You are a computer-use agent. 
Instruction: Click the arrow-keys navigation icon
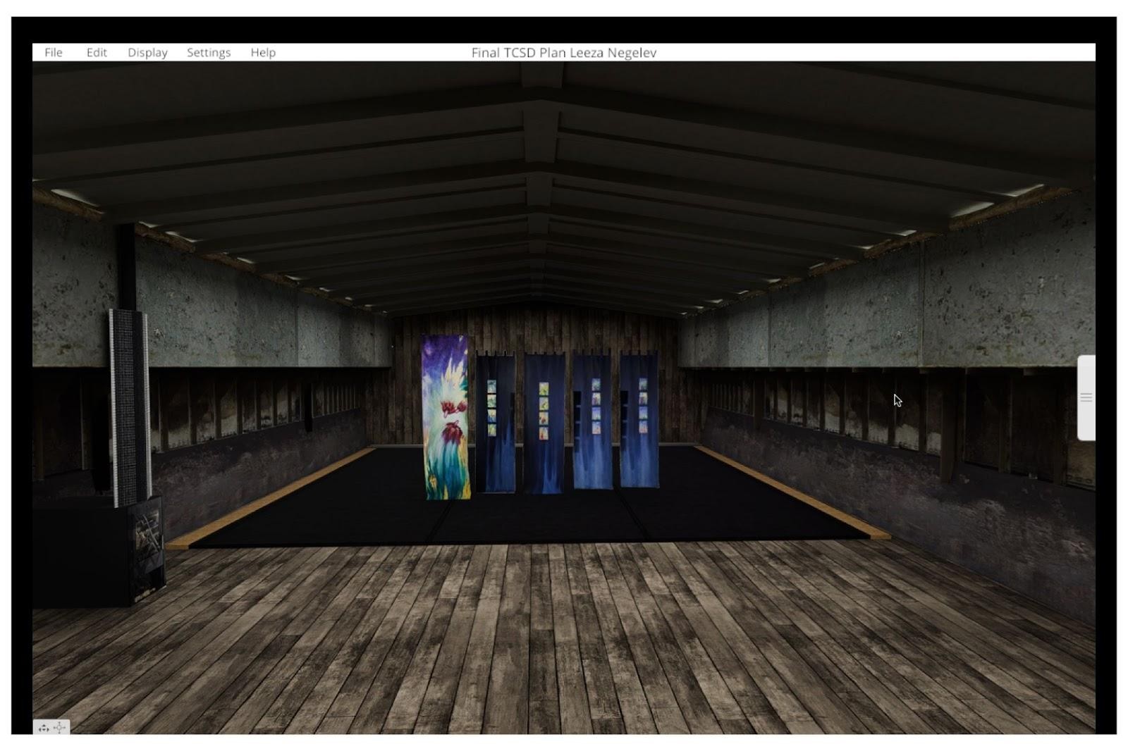click(44, 728)
